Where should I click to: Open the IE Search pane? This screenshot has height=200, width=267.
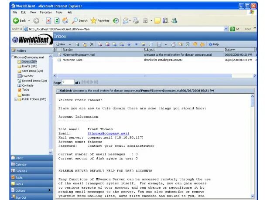pyautogui.click(x=79, y=20)
